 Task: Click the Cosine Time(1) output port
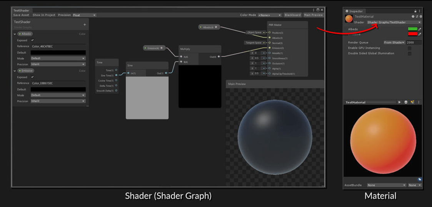point(116,80)
